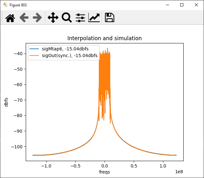Open Edit axis and curve parameters

[x=94, y=18]
